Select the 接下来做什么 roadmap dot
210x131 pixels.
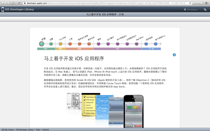coord(156,44)
